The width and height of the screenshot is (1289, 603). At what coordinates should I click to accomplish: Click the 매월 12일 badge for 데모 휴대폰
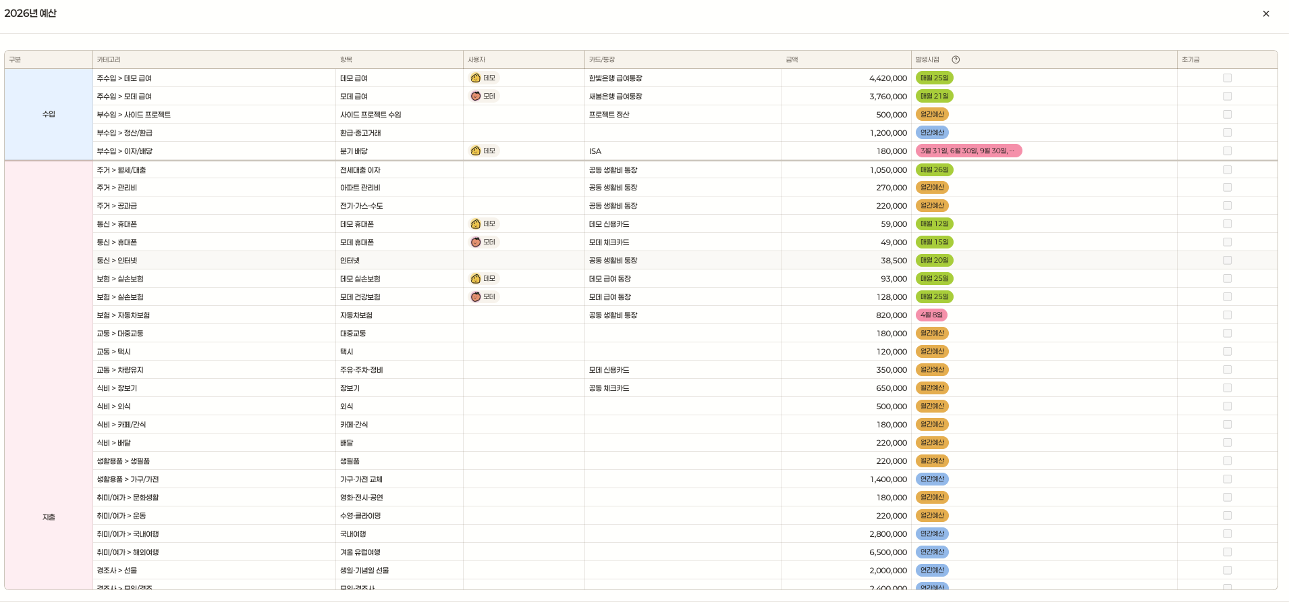pos(934,224)
